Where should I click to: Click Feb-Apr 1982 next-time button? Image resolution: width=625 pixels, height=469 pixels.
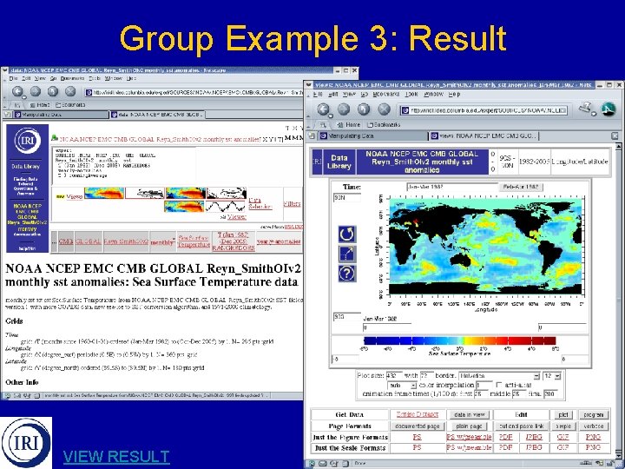521,187
